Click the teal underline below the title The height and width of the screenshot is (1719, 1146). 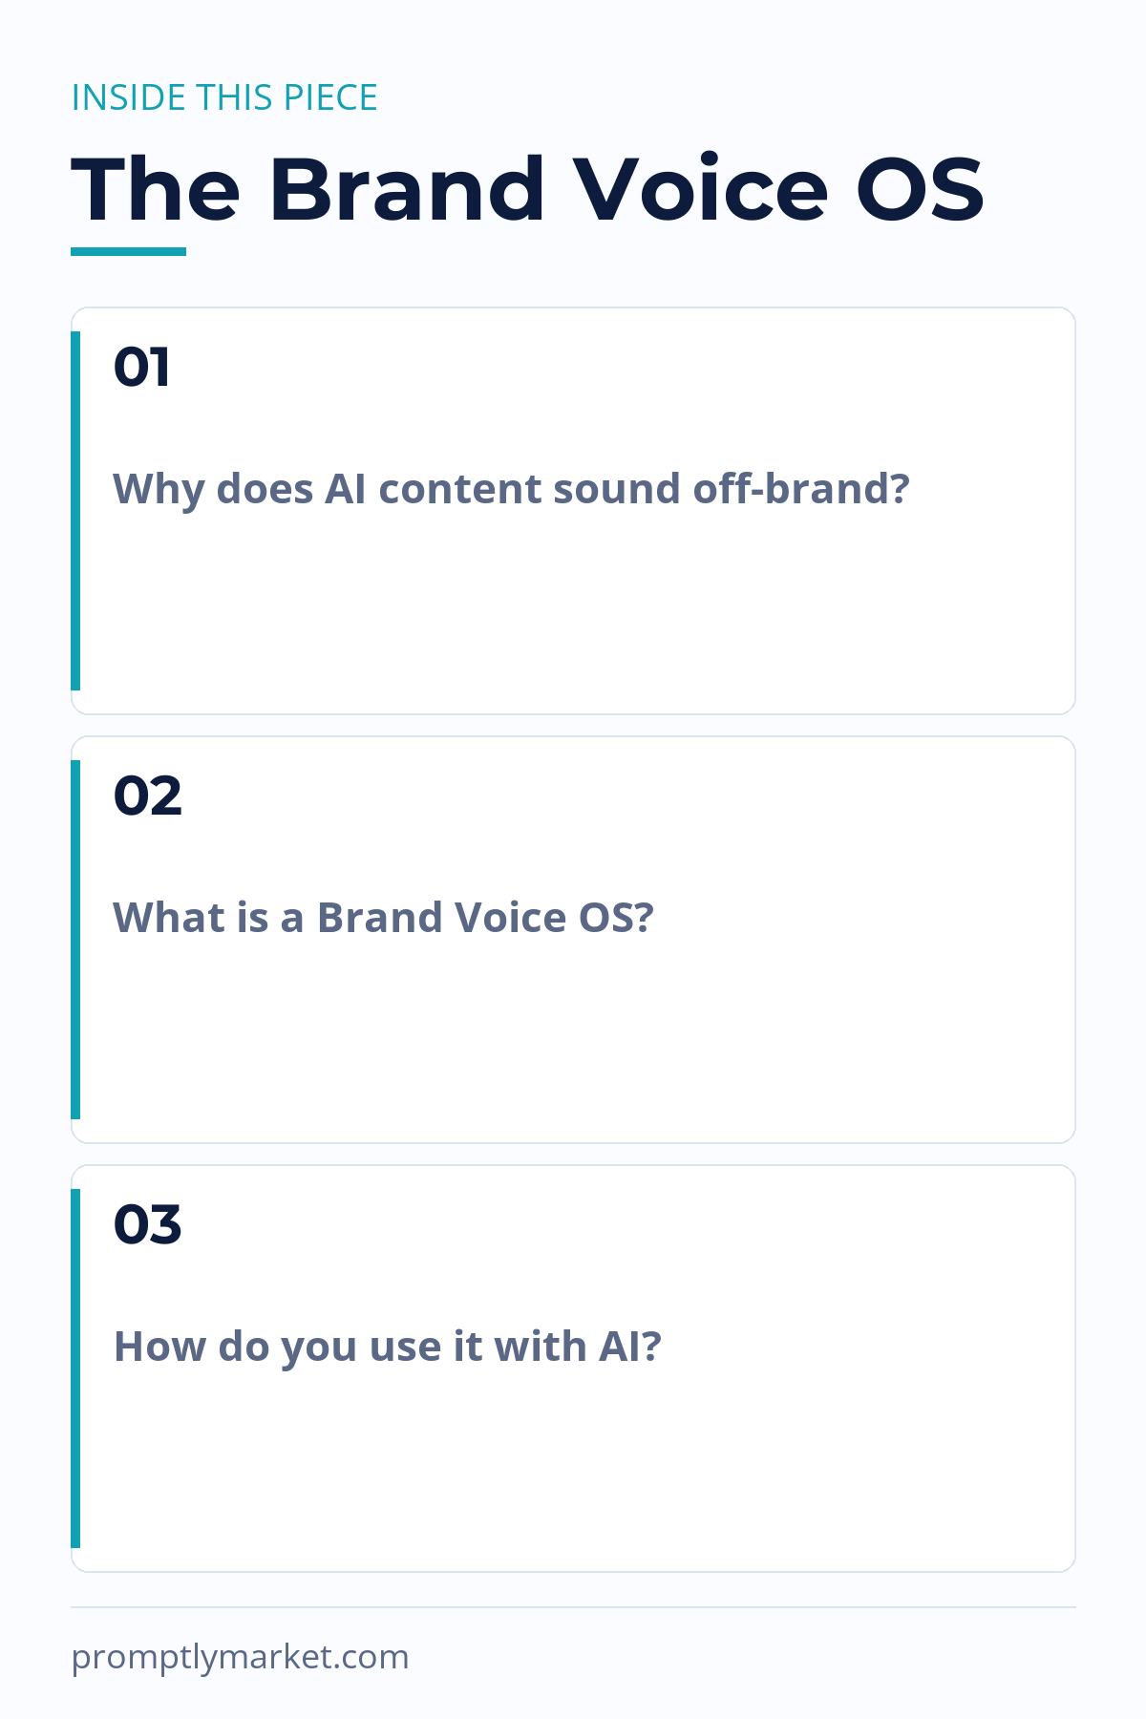point(129,251)
